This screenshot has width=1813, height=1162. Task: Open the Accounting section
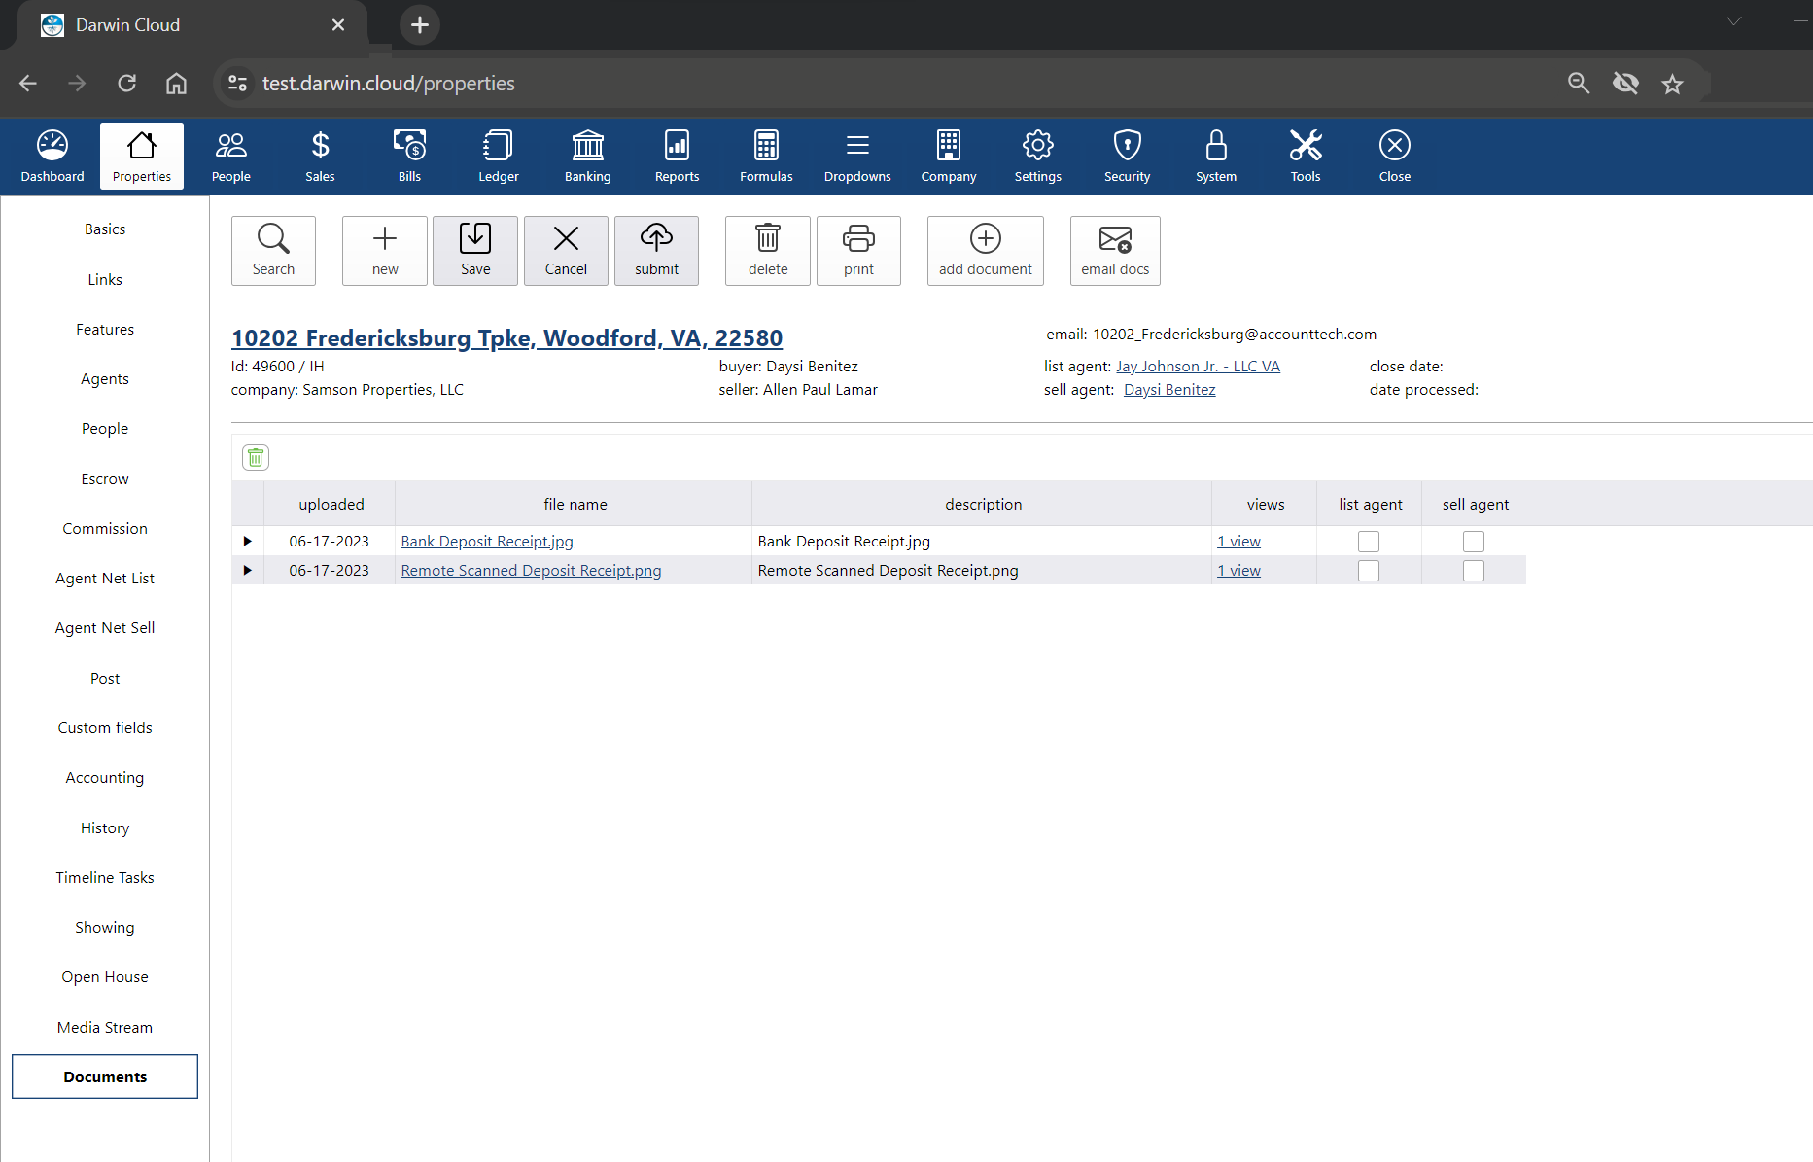(105, 778)
